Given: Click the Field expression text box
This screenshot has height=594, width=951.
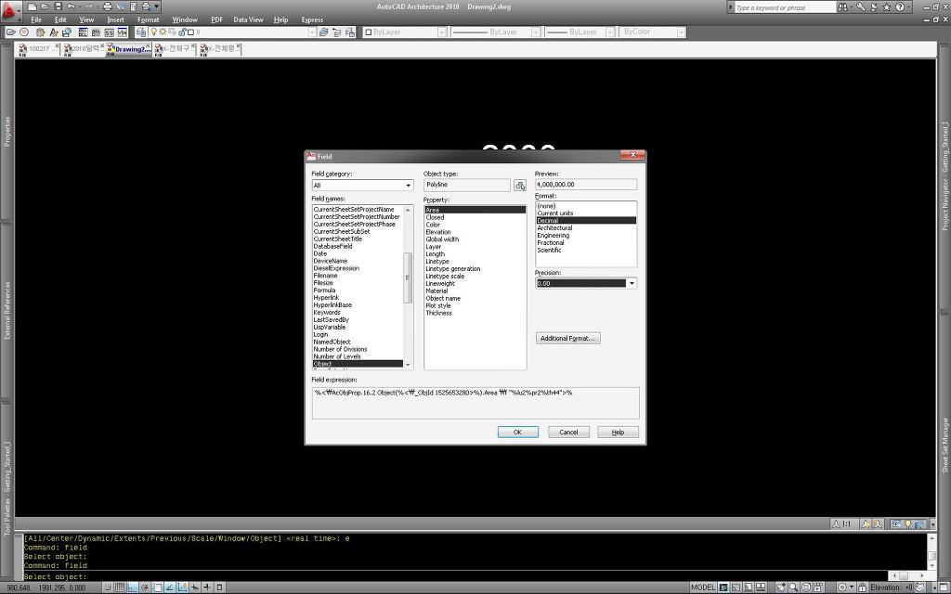Looking at the screenshot, I should [x=475, y=403].
